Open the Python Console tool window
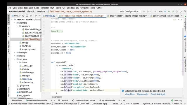 (x=107, y=100)
